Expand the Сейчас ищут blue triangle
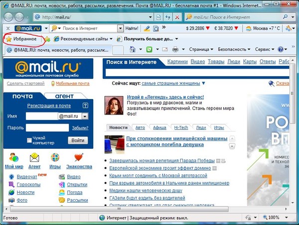This screenshot has height=225, width=299. pos(203,83)
